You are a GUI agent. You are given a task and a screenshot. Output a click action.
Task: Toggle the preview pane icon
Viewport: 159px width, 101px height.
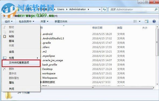click(147, 22)
